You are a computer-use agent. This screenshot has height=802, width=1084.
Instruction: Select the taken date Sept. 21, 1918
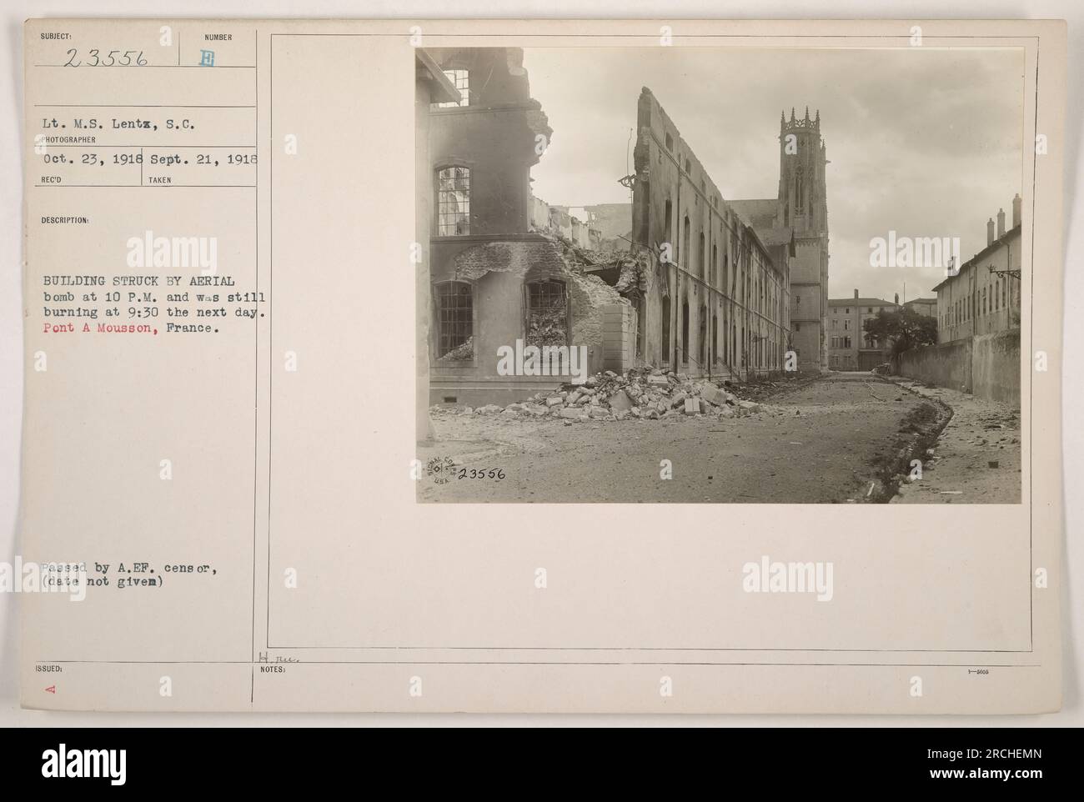click(204, 158)
